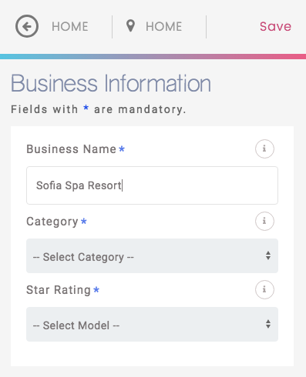This screenshot has width=306, height=377.
Task: Click the Business Information heading
Action: coord(111,83)
